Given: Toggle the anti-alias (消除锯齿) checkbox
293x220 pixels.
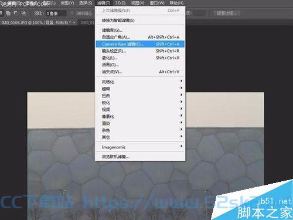Looking at the screenshot, I should coord(72,13).
